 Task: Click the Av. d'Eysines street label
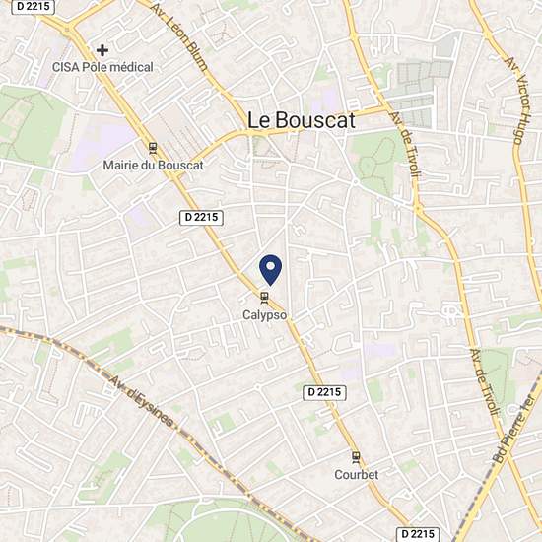tap(142, 401)
